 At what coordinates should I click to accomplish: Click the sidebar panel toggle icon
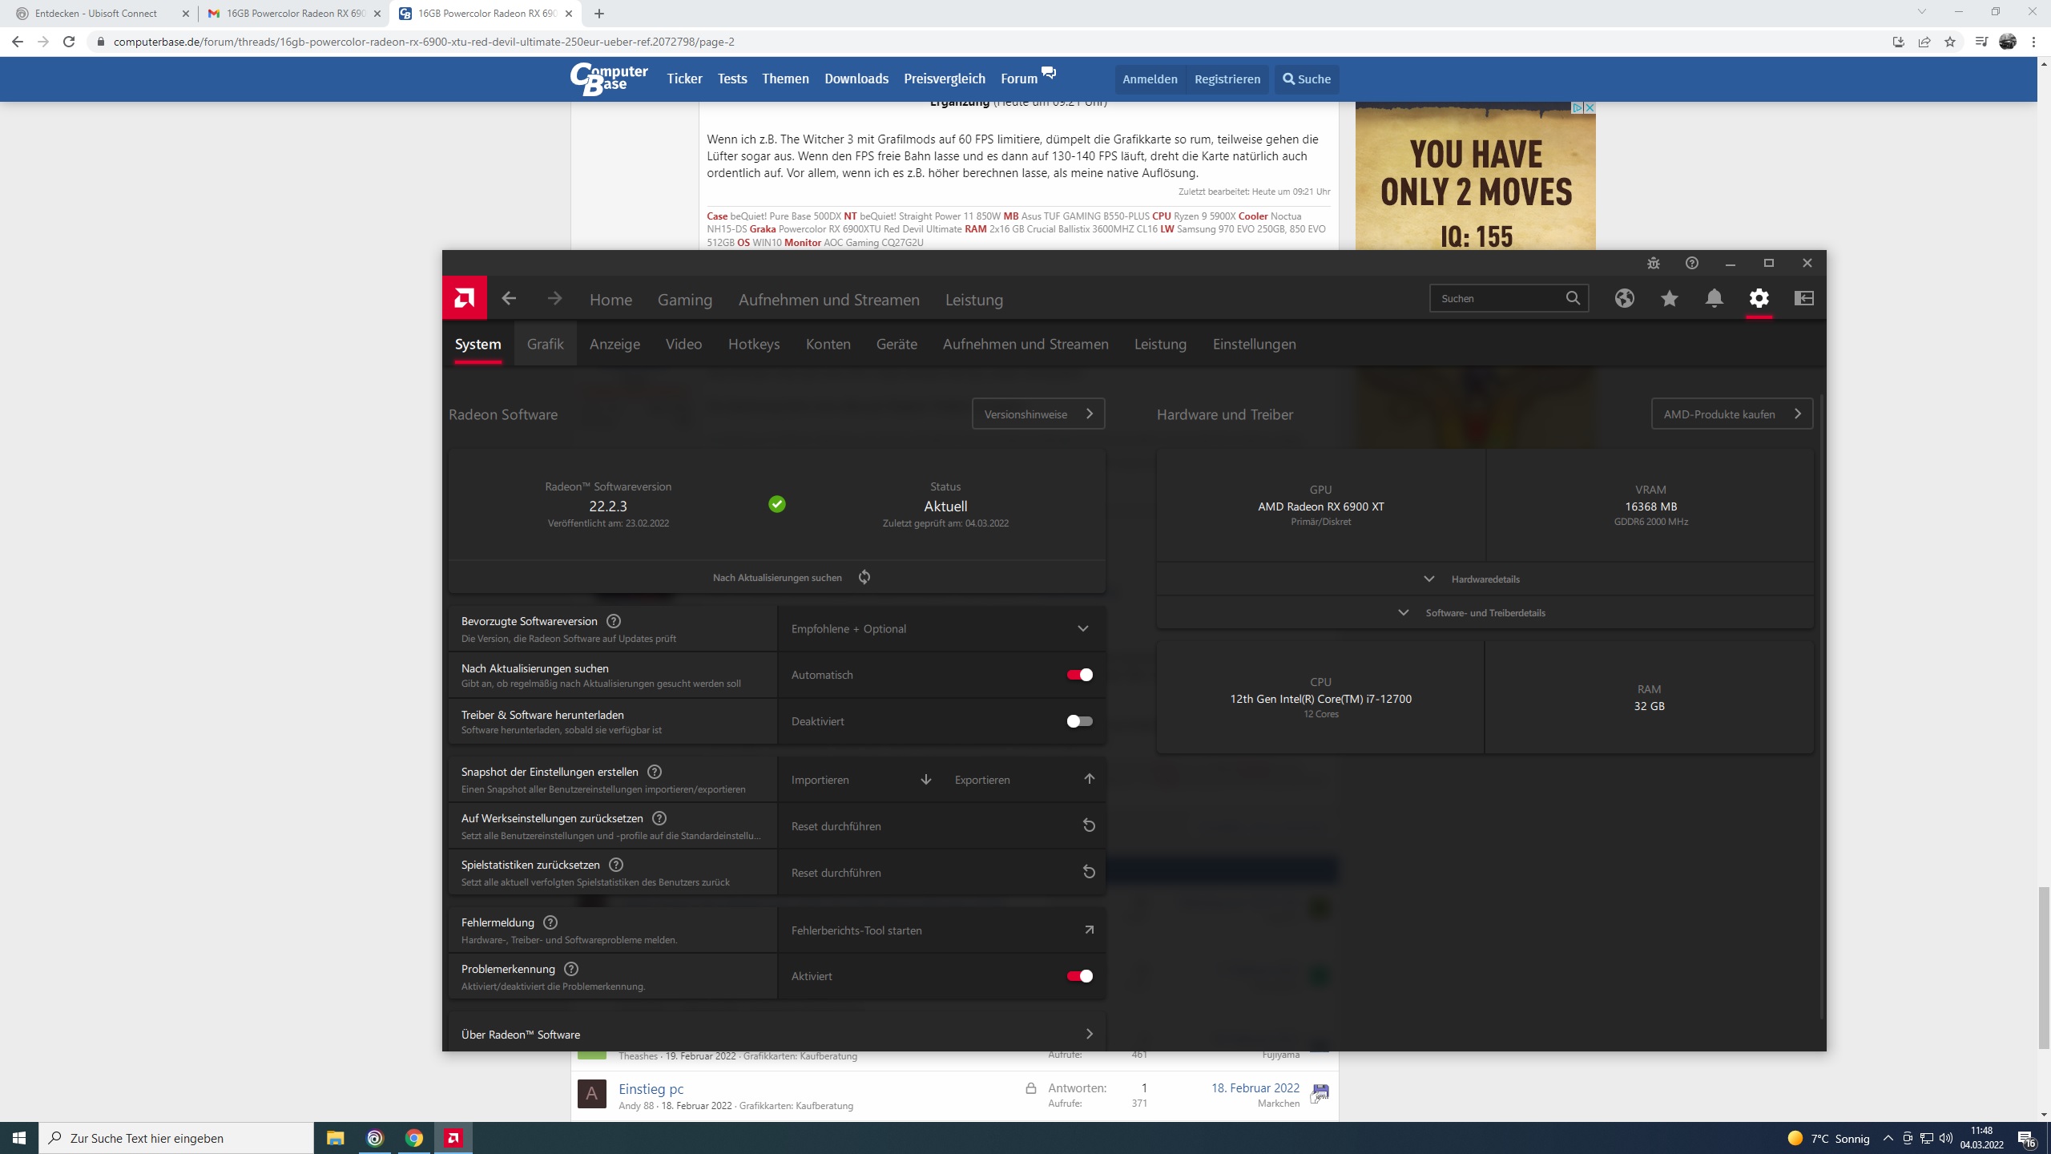pos(1803,299)
